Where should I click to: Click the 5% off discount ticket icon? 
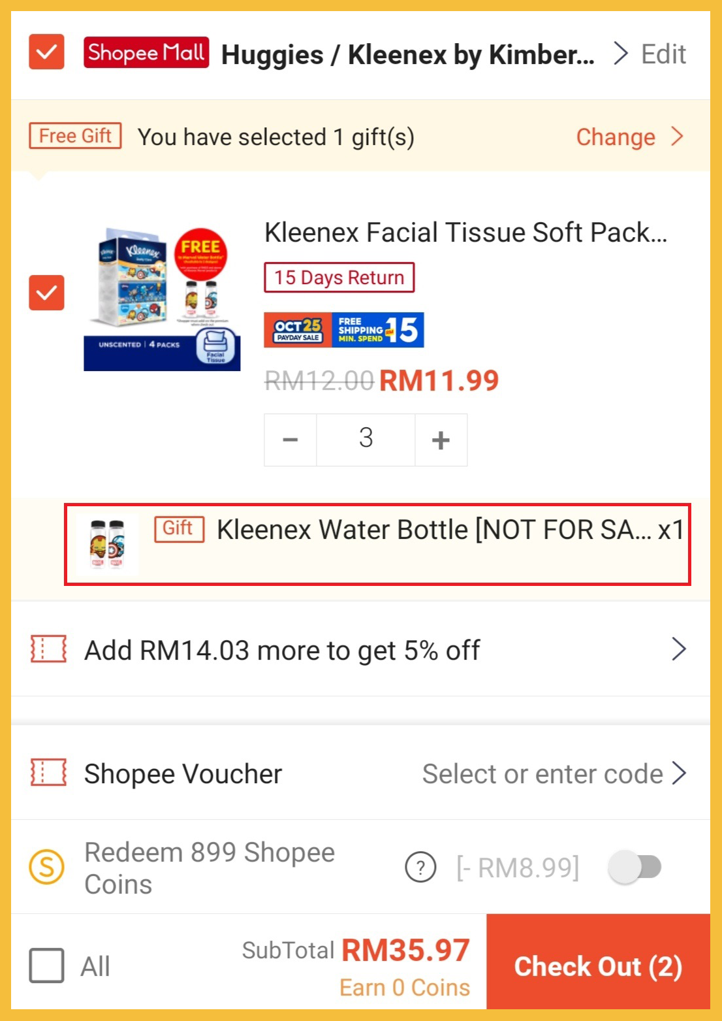tap(48, 649)
